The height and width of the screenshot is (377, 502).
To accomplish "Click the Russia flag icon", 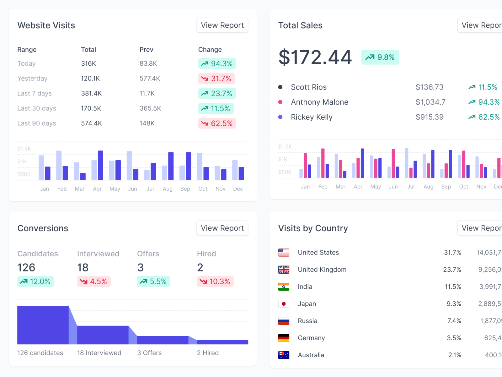I will [284, 321].
